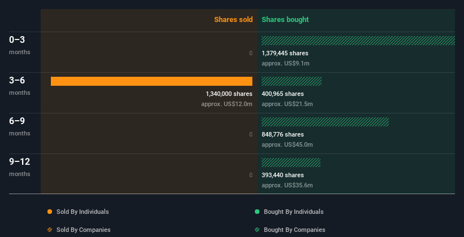The height and width of the screenshot is (237, 464).
Task: Click the hatched green Bought By Companies marker
Action: tap(257, 230)
